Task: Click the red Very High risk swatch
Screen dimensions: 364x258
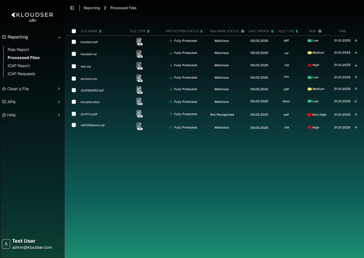Action: click(309, 115)
